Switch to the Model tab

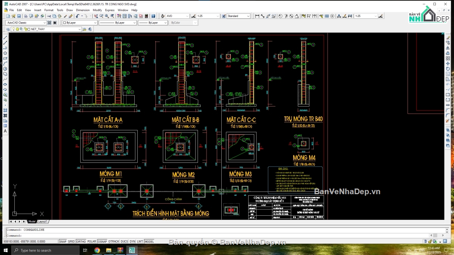(32, 221)
